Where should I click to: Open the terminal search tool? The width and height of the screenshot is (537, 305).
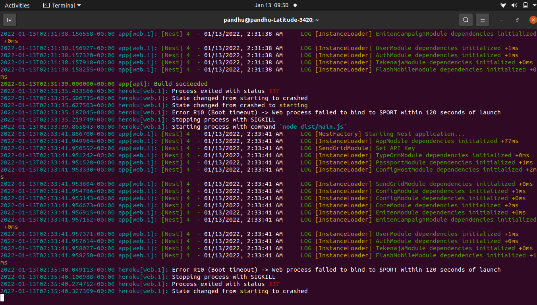466,20
